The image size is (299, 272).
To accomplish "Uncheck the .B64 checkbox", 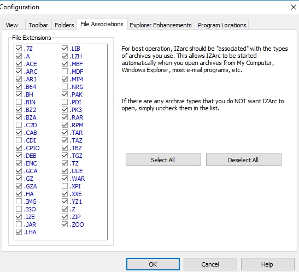I will pyautogui.click(x=19, y=87).
